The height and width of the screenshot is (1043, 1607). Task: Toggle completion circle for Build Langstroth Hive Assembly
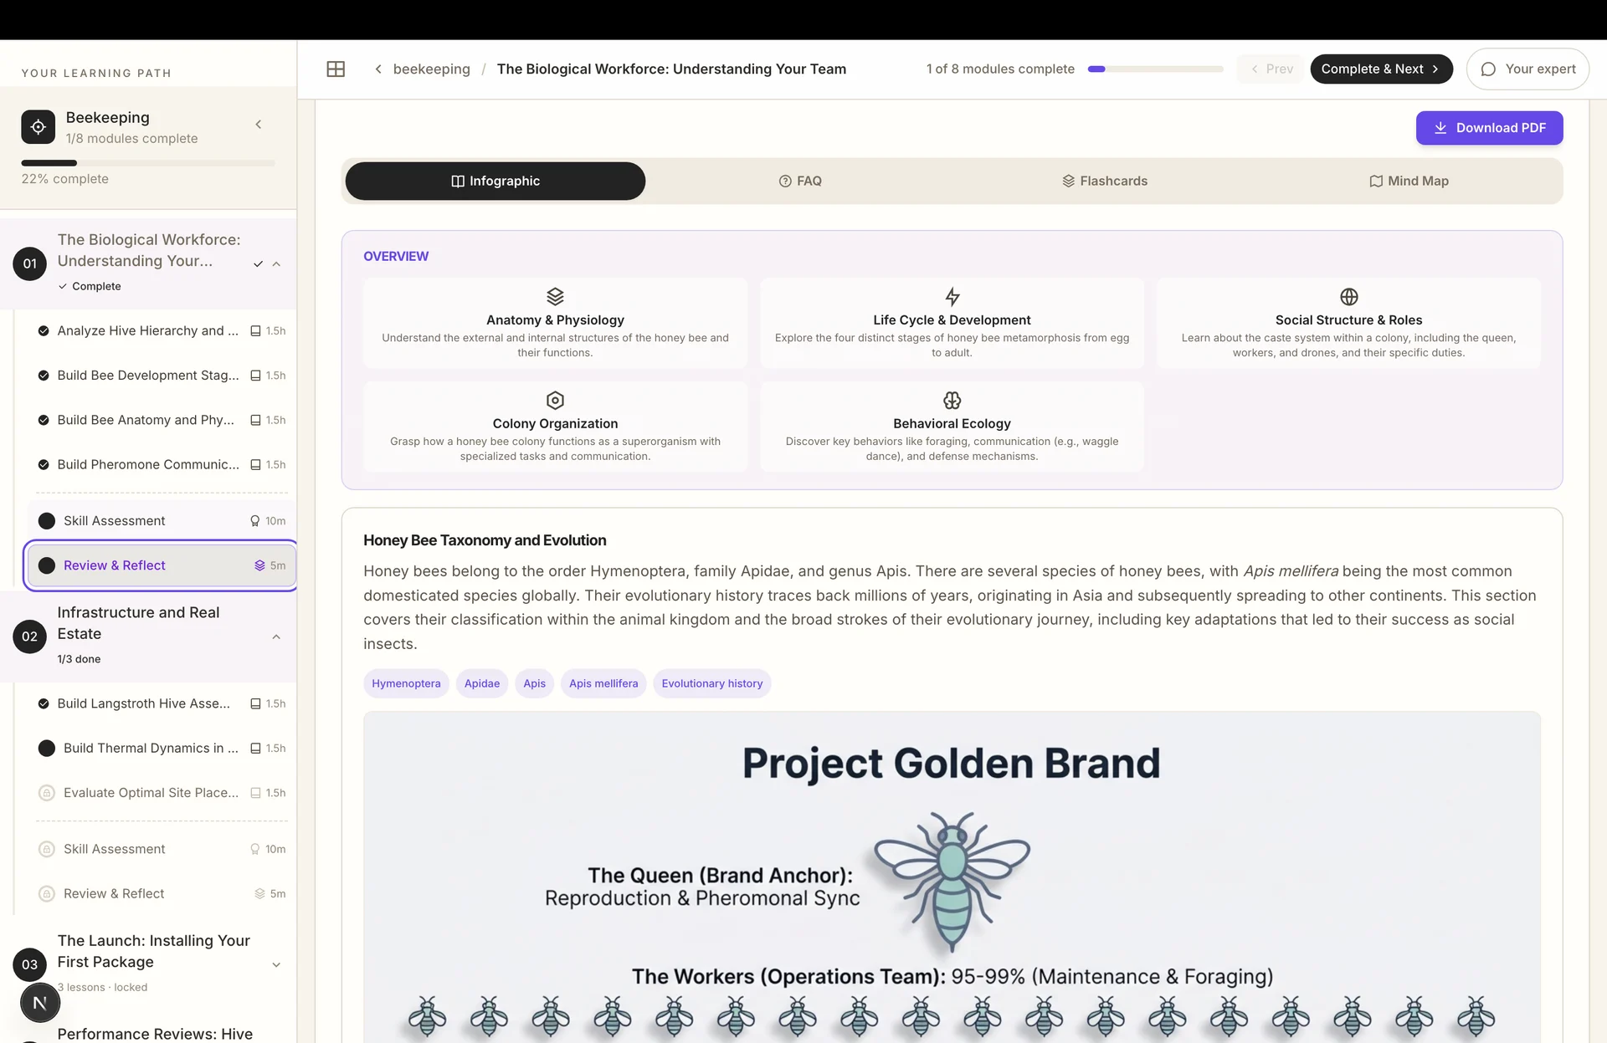[x=44, y=703]
